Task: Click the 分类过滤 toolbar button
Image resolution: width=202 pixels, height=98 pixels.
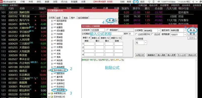Action: [x=142, y=5]
